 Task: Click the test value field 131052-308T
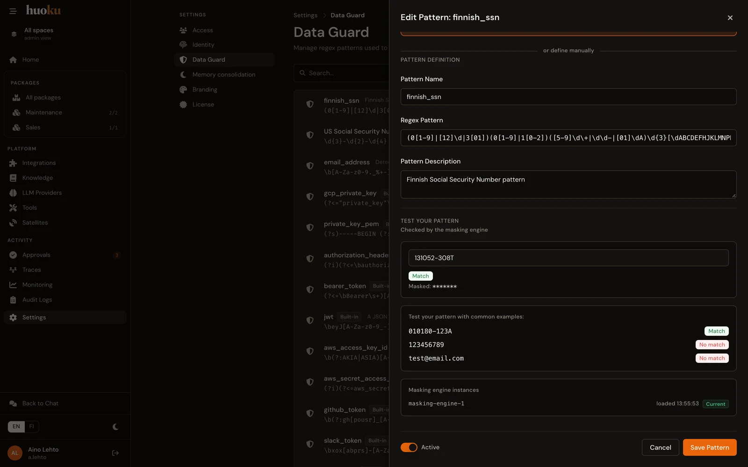[568, 258]
